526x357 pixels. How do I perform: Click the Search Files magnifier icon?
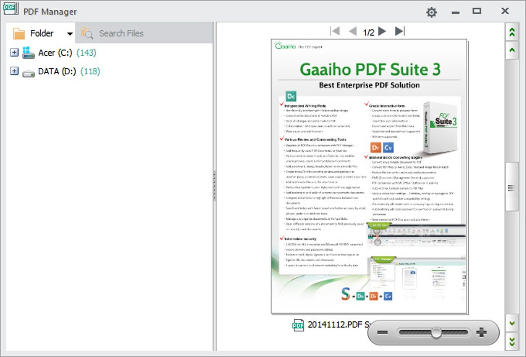pos(87,33)
